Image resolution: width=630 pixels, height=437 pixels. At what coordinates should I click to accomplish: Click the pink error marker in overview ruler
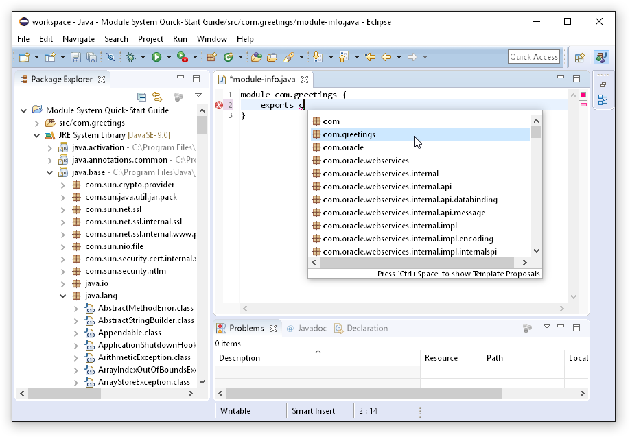[583, 105]
